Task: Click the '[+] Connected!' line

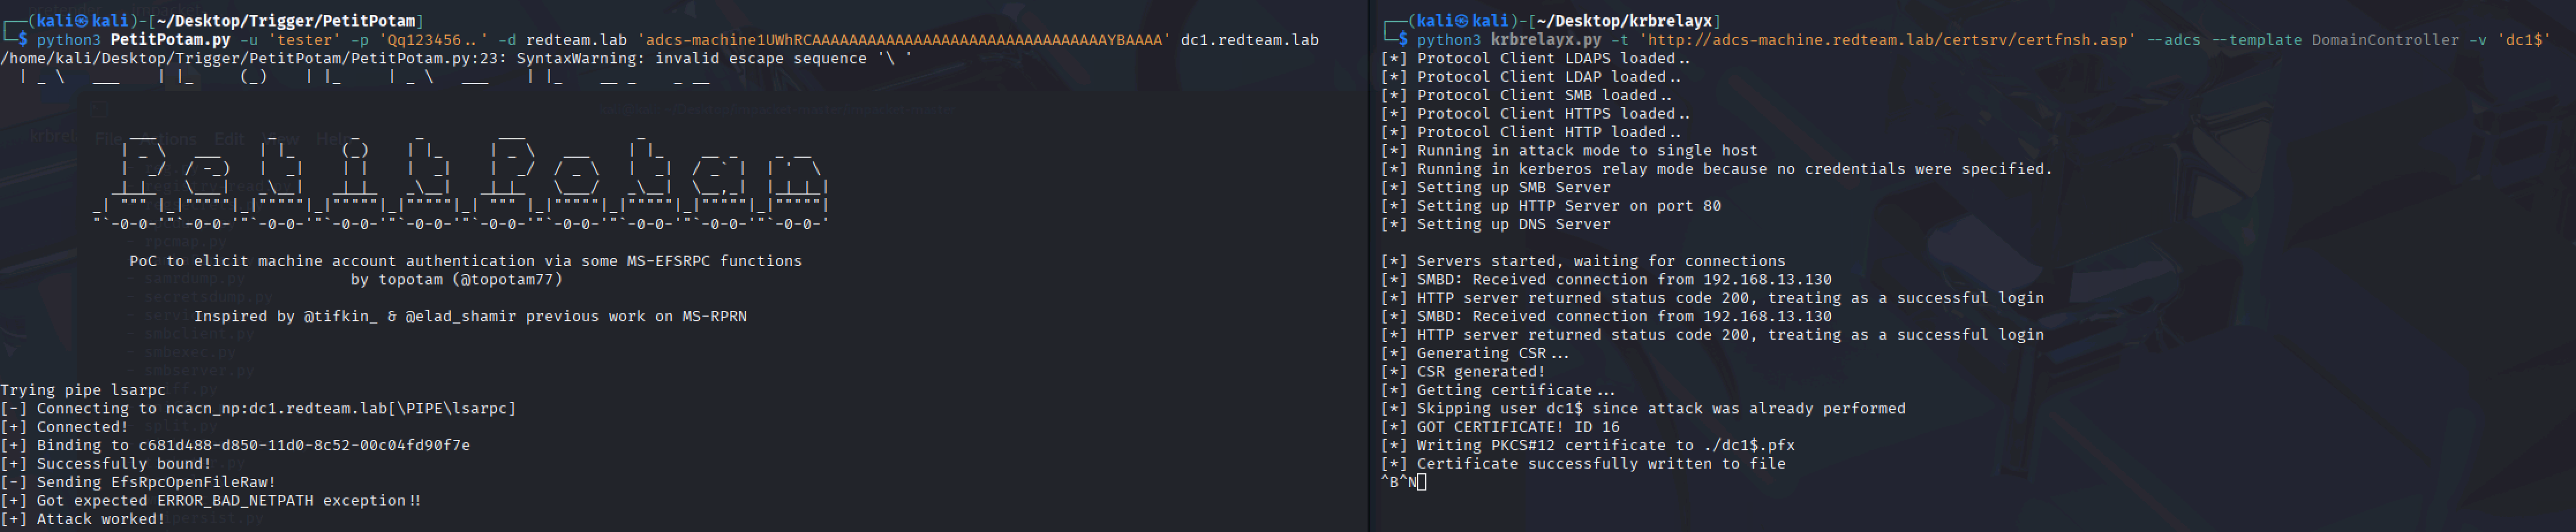Action: point(64,427)
